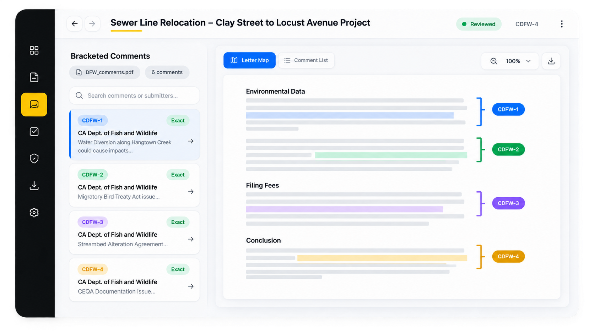Viewport: 594px width, 334px height.
Task: Click the Sewer Line Relocation project title
Action: 240,23
